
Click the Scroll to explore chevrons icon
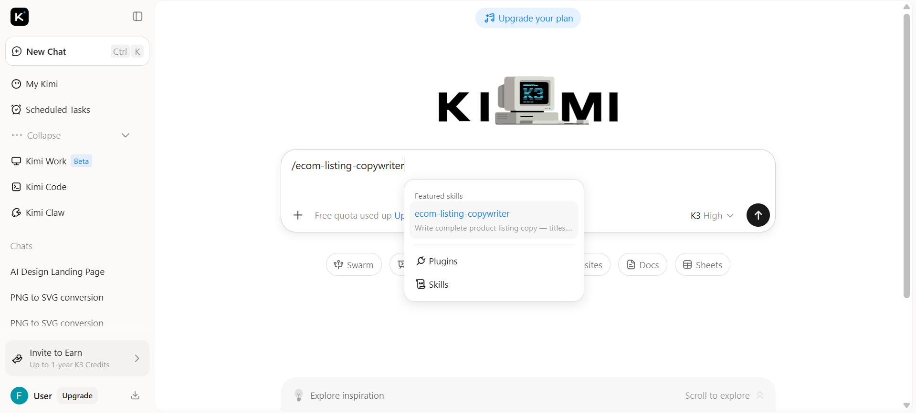click(760, 395)
